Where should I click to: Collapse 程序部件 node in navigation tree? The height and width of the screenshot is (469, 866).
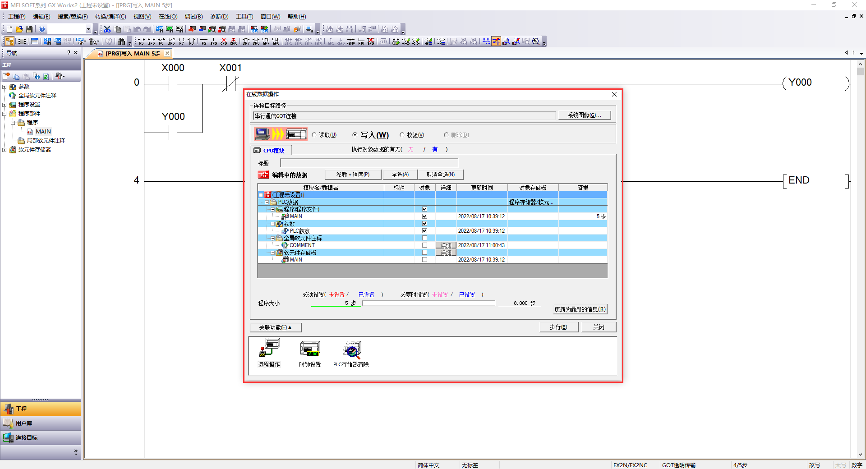tap(5, 114)
